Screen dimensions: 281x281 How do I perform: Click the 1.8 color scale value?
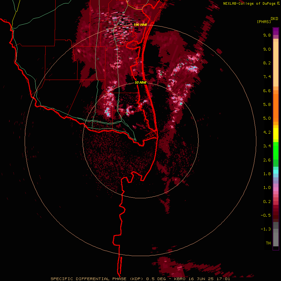point(267,174)
